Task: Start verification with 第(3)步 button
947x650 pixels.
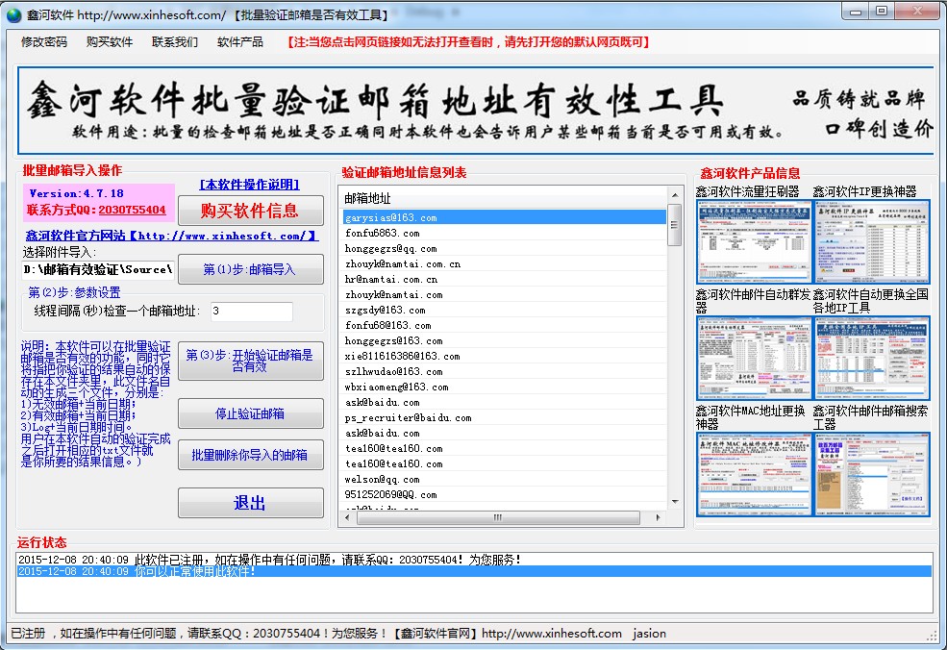Action: point(250,361)
